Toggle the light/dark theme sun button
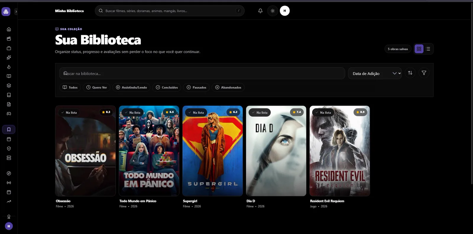This screenshot has width=473, height=234. coord(273,11)
